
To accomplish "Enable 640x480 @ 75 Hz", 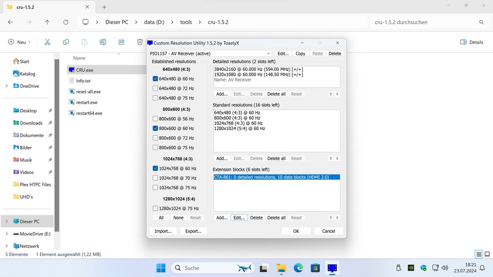I will (x=155, y=98).
